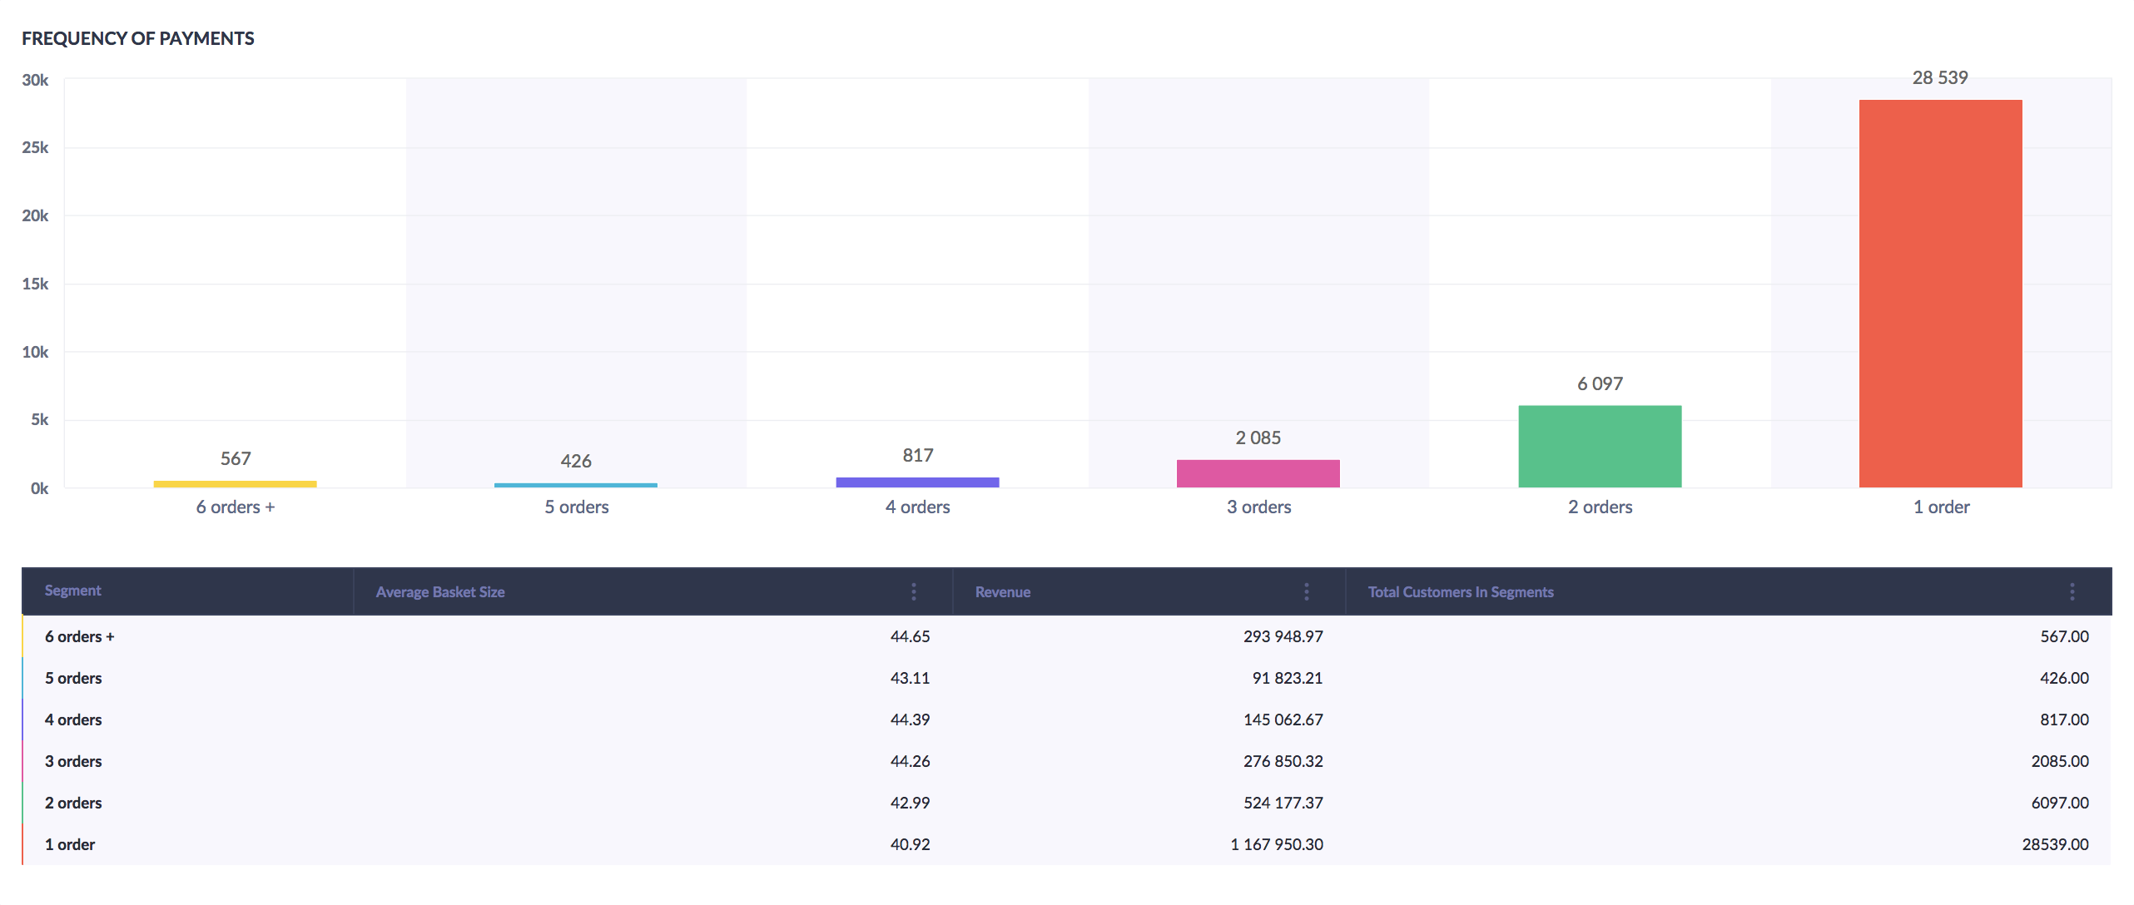
Task: Select the pink 3 orders bar
Action: [1258, 473]
